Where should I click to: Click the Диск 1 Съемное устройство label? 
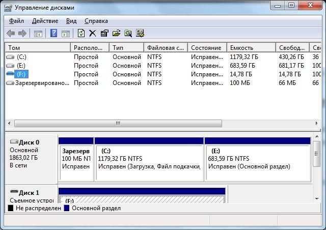click(x=31, y=195)
